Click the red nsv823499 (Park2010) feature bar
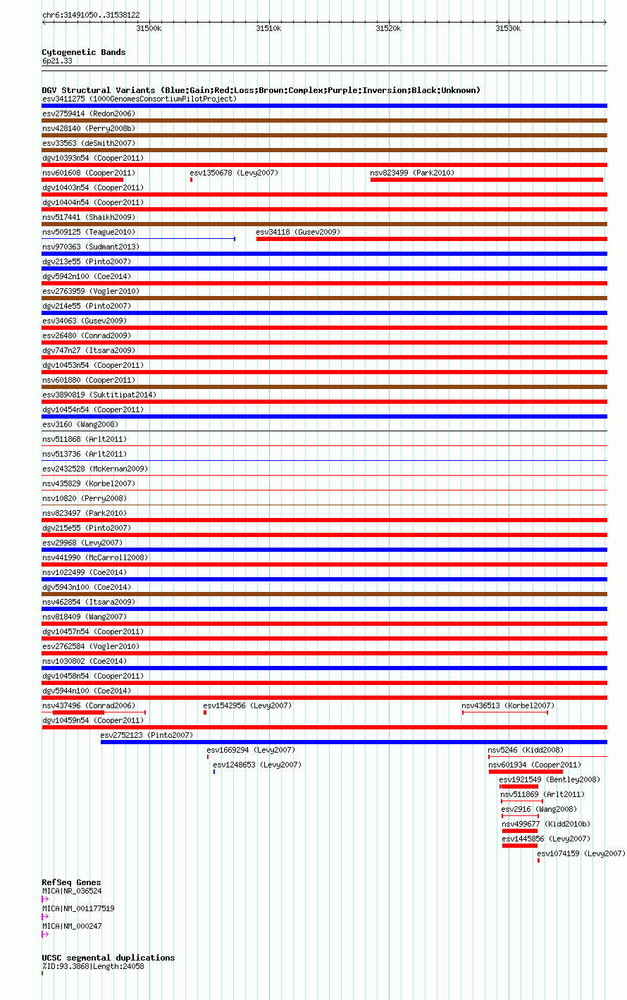The width and height of the screenshot is (627, 1000). point(487,180)
